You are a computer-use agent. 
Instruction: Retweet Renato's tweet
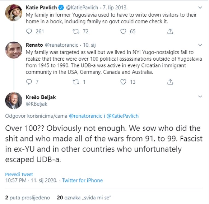click(76, 82)
